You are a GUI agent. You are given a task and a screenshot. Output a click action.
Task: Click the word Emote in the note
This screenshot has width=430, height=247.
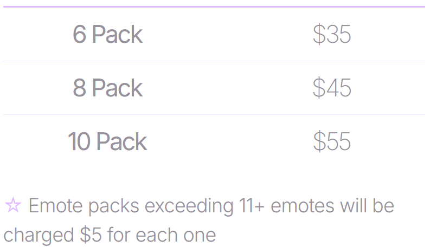56,205
